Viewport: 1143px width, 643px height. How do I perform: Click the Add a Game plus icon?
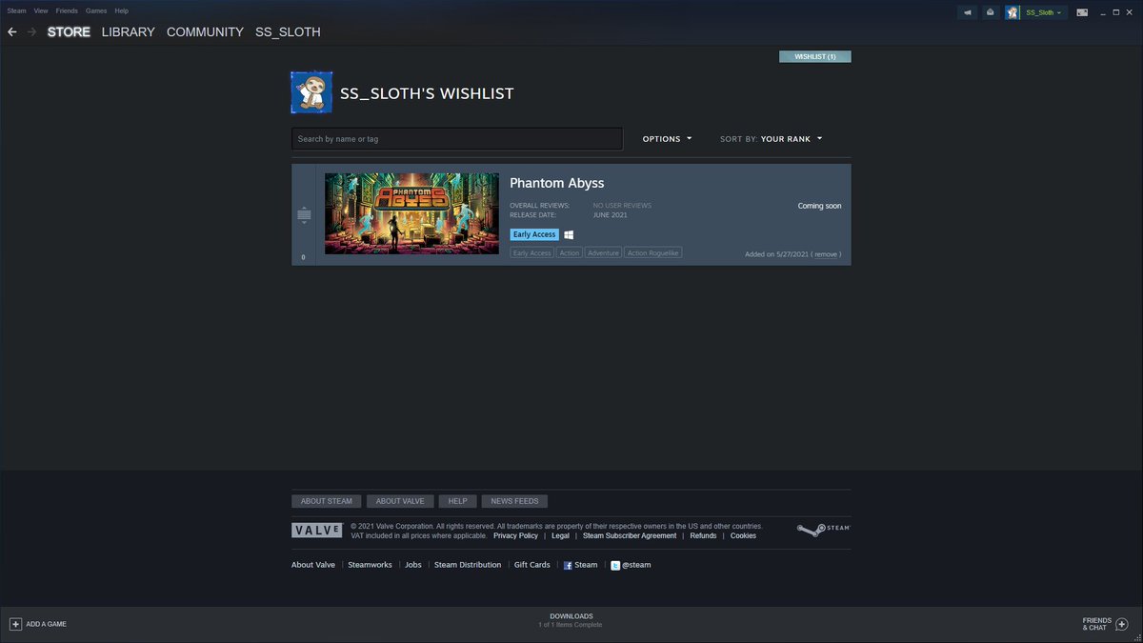[15, 624]
